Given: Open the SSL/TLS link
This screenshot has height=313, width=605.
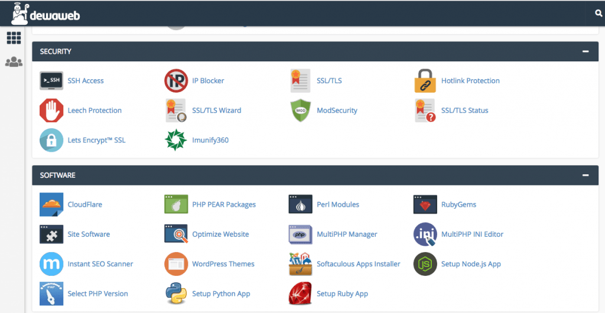Looking at the screenshot, I should click(x=329, y=80).
